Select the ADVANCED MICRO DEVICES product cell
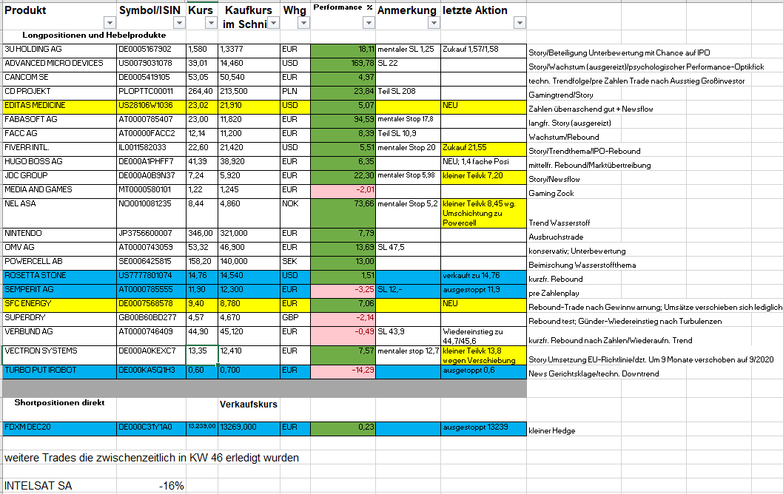The height and width of the screenshot is (494, 783). click(x=59, y=64)
